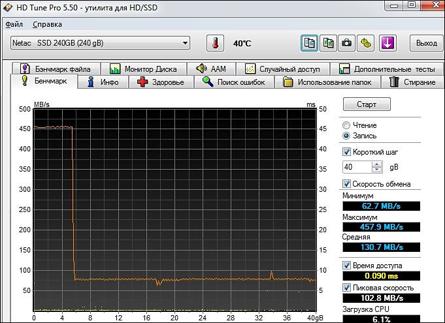Switch to the AAM tab

(211, 69)
